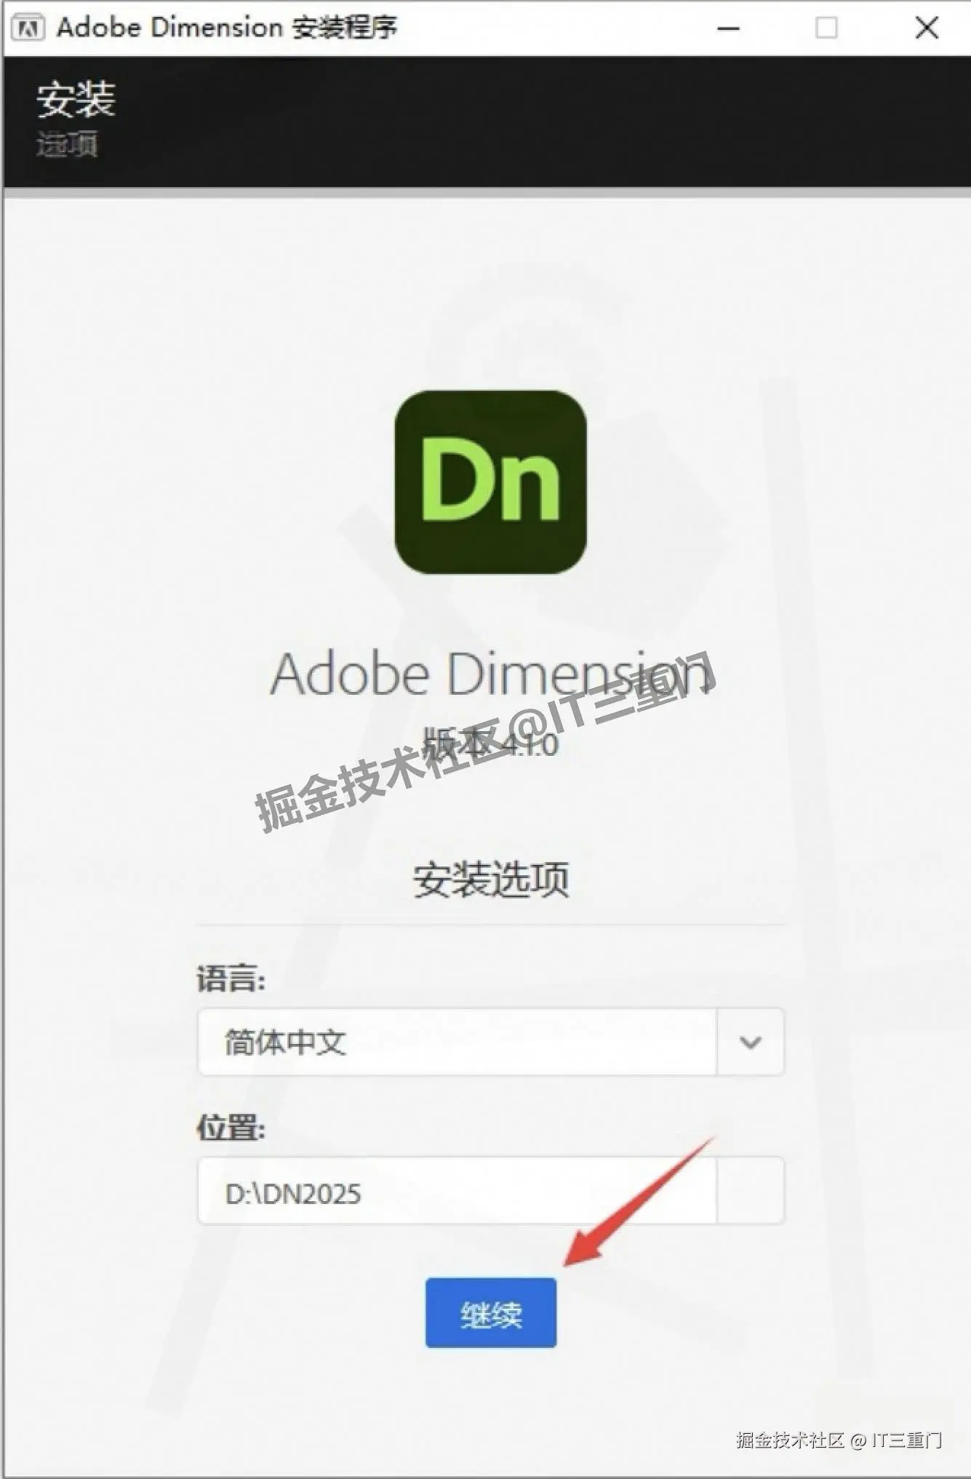Click the disabled maximize window button
The image size is (971, 1479).
click(826, 28)
